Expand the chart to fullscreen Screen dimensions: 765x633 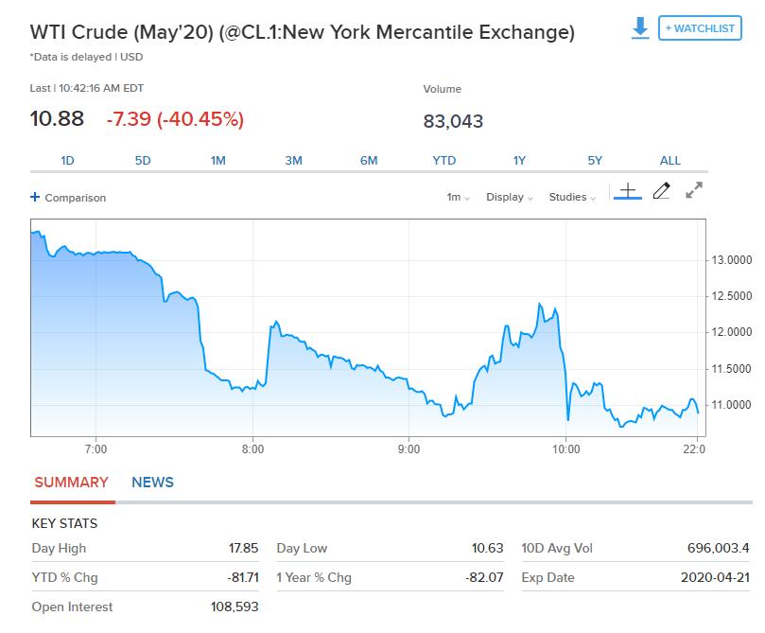[x=694, y=191]
